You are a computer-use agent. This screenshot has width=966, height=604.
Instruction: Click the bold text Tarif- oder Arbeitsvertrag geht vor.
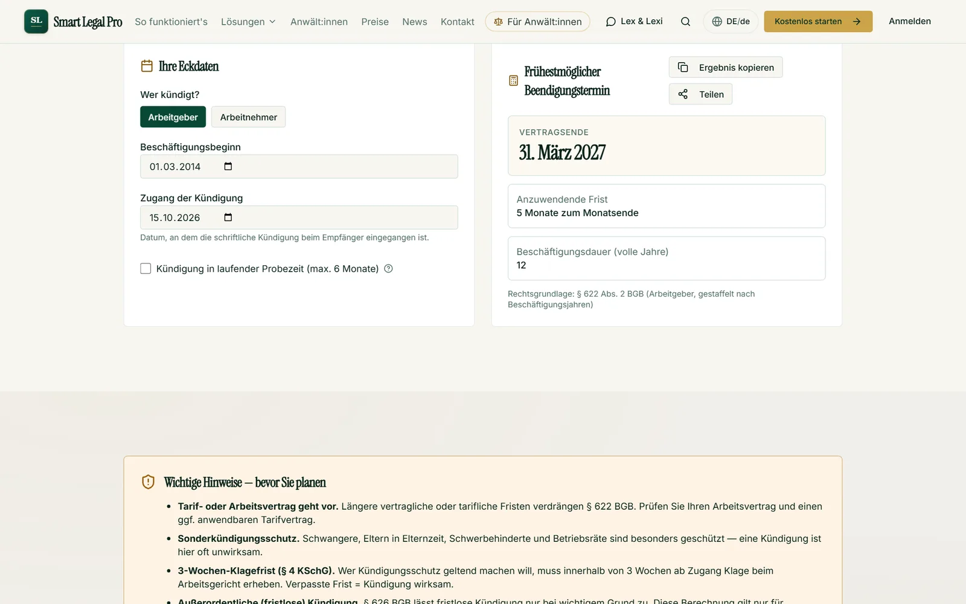pyautogui.click(x=258, y=507)
